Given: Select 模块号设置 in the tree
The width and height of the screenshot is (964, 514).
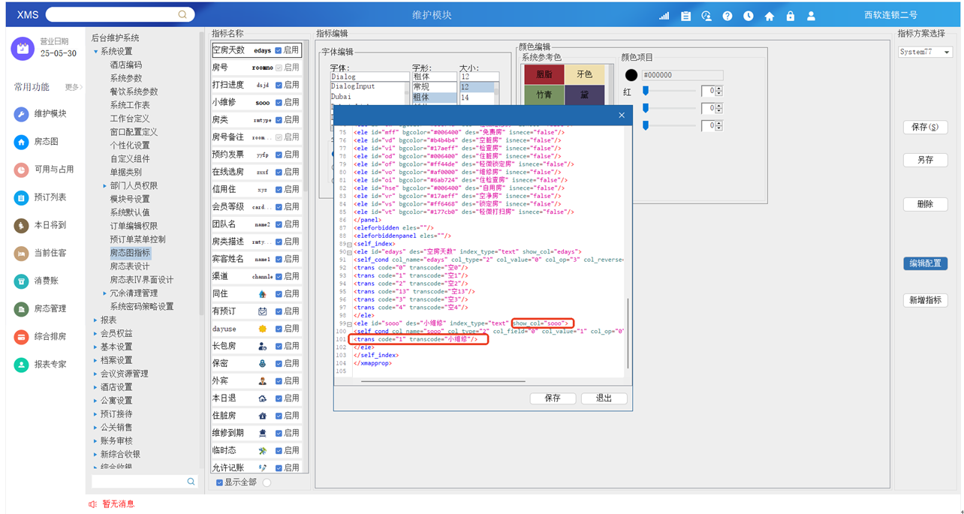Looking at the screenshot, I should pyautogui.click(x=131, y=200).
